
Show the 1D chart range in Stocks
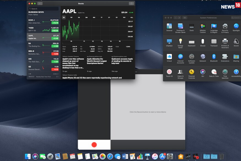click(x=64, y=17)
